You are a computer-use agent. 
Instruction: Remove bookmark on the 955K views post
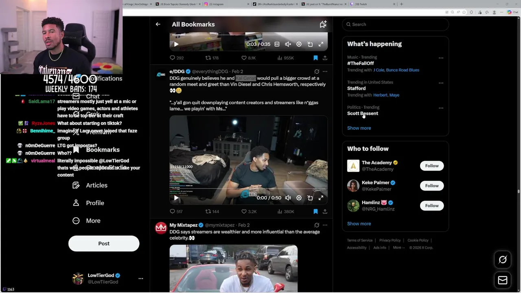(315, 58)
